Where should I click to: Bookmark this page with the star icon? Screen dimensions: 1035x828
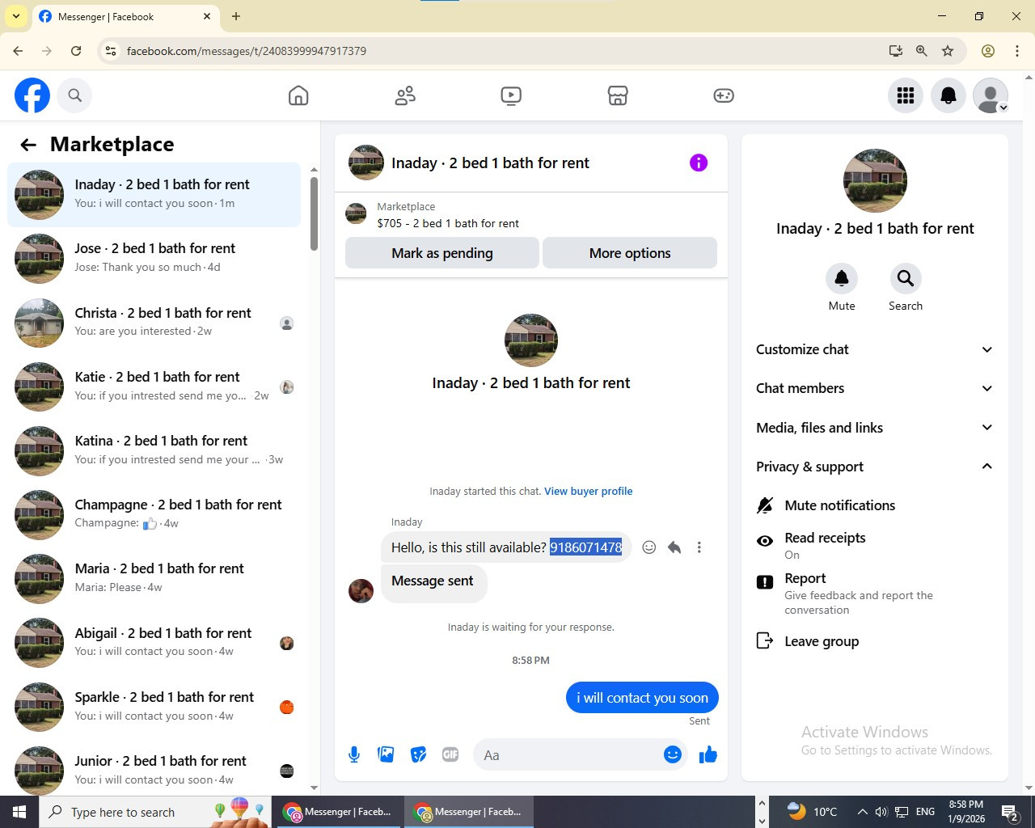(x=948, y=51)
